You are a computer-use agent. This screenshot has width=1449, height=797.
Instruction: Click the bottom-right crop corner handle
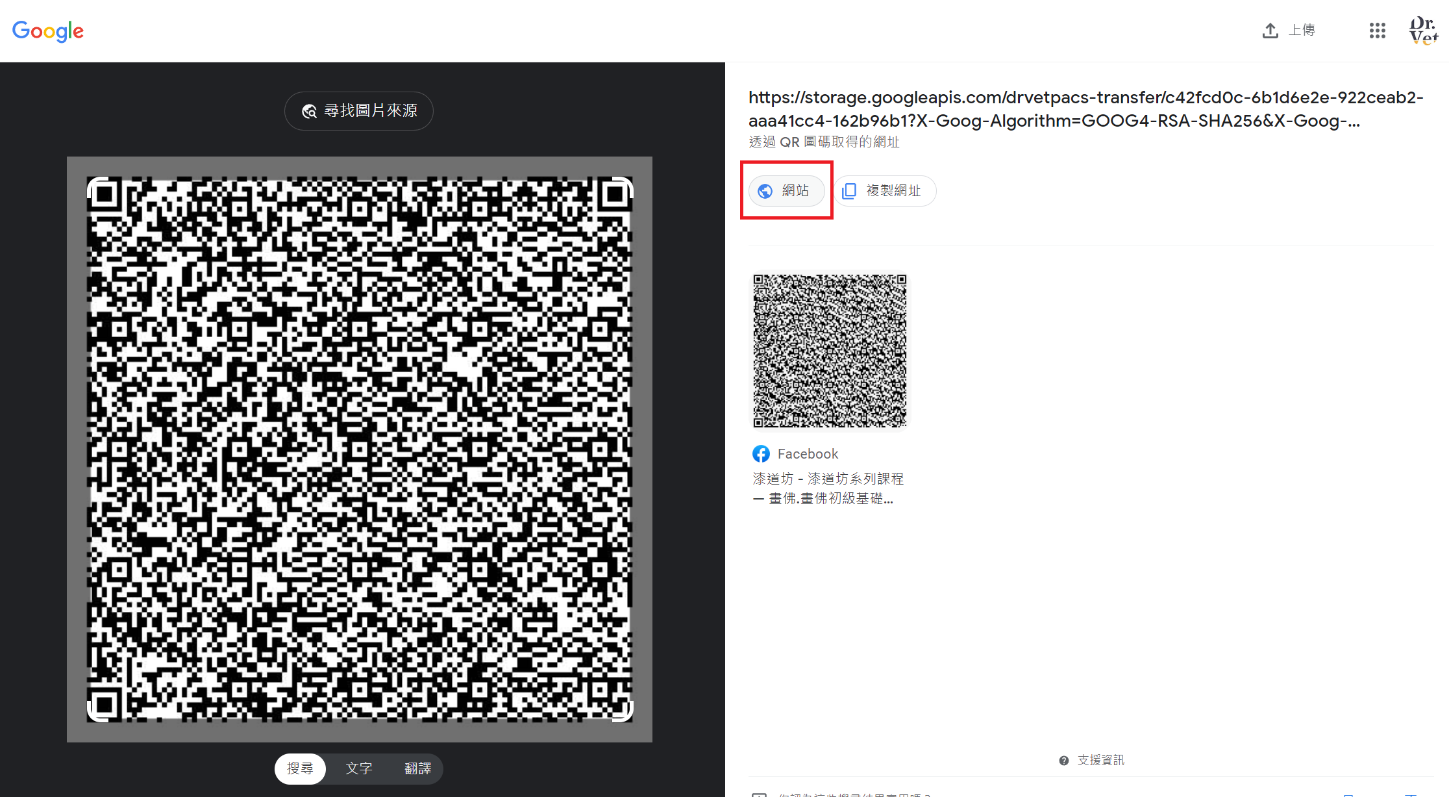623,712
